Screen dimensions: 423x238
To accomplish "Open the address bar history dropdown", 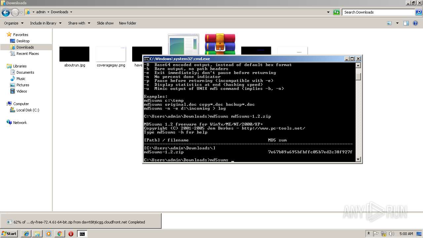I will point(328,12).
